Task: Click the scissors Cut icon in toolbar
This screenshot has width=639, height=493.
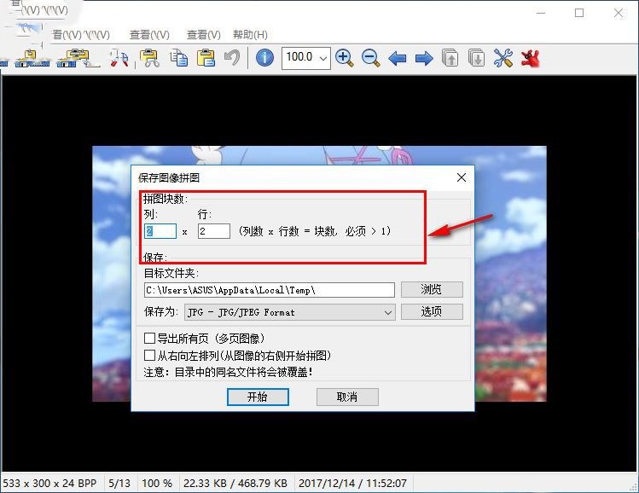Action: pos(149,58)
